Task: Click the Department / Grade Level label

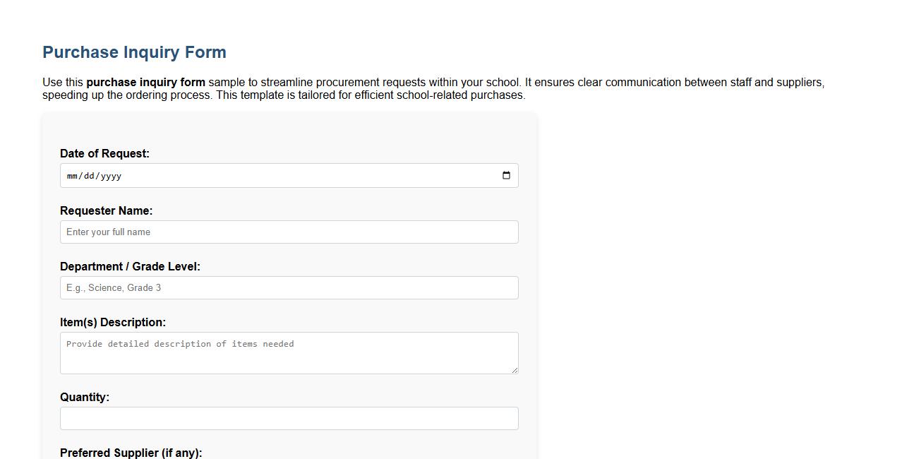Action: 130,266
